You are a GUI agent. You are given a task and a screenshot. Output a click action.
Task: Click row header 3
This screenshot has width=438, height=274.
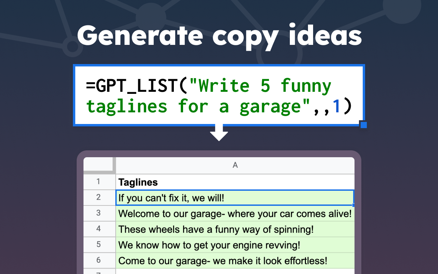[x=99, y=213]
